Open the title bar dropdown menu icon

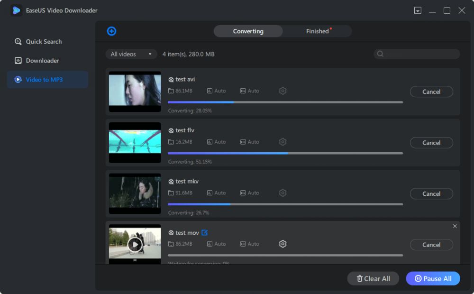tap(418, 10)
